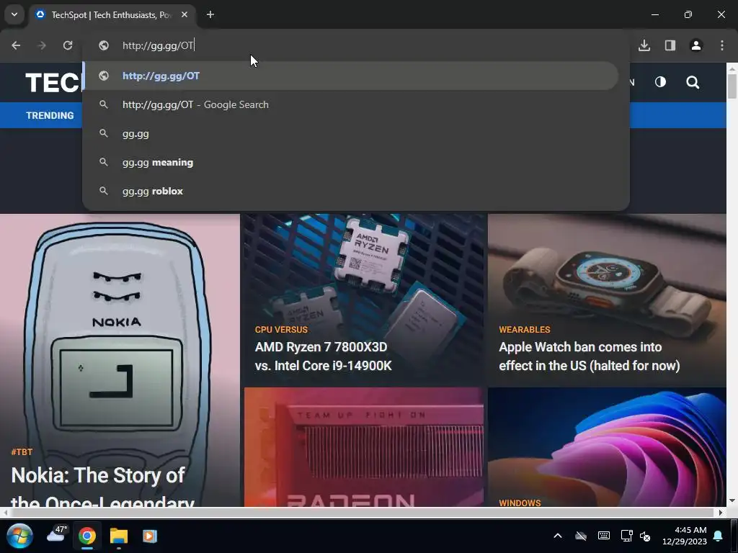Click the CPU VERSUS category label
This screenshot has width=738, height=553.
pos(282,330)
